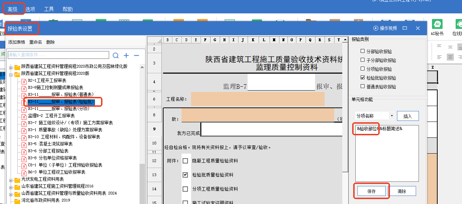Click the B2-1工程开工报审表 file icon
Screen dimensions: 462x204
coord(24,81)
